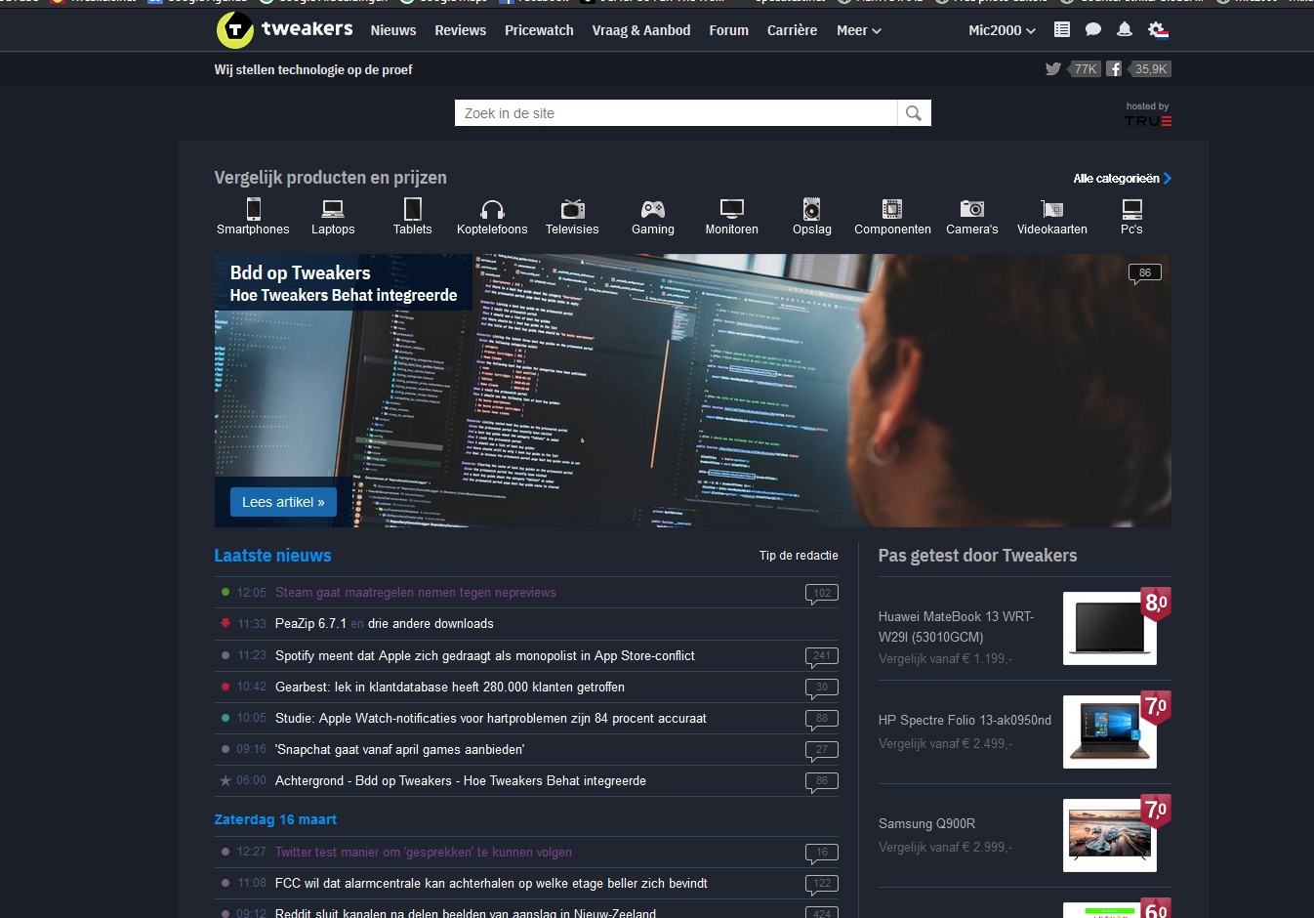Expand the Mic2000 user menu
Viewport: 1314px width, 918px height.
point(1002,30)
